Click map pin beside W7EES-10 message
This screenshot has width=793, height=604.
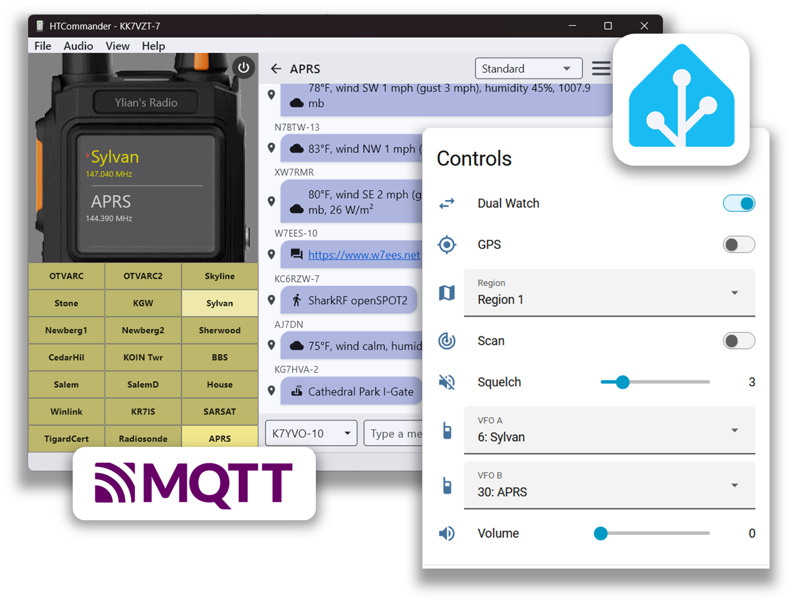tap(271, 254)
